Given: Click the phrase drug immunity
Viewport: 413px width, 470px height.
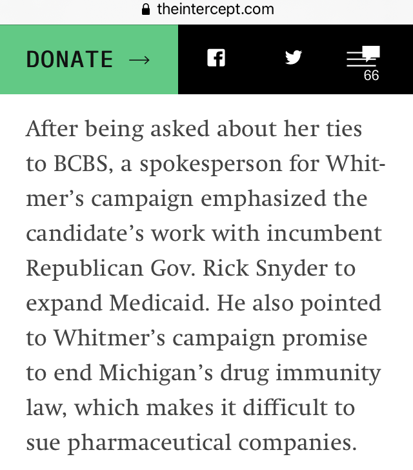Looking at the screenshot, I should (x=301, y=373).
